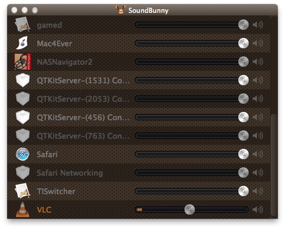Click the Mac4Ever music note icon
This screenshot has width=285, height=229.
pyautogui.click(x=22, y=43)
